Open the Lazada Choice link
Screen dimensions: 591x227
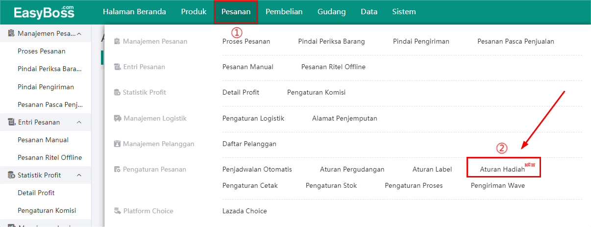coord(245,211)
